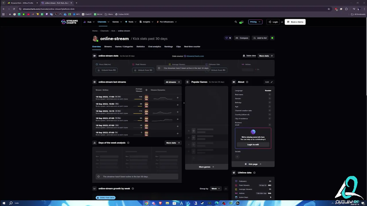
Task: Open arrow for 18 Sep 2023, 17:00 stream
Action: [x=177, y=98]
